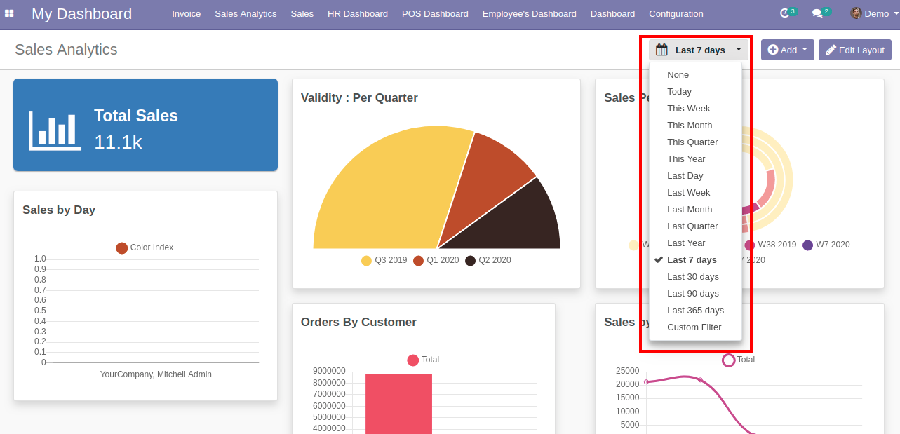Select This Quarter date range

point(692,142)
